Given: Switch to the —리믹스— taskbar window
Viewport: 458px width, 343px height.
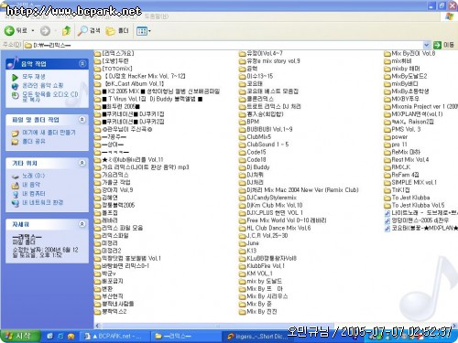Looking at the screenshot, I should point(185,337).
